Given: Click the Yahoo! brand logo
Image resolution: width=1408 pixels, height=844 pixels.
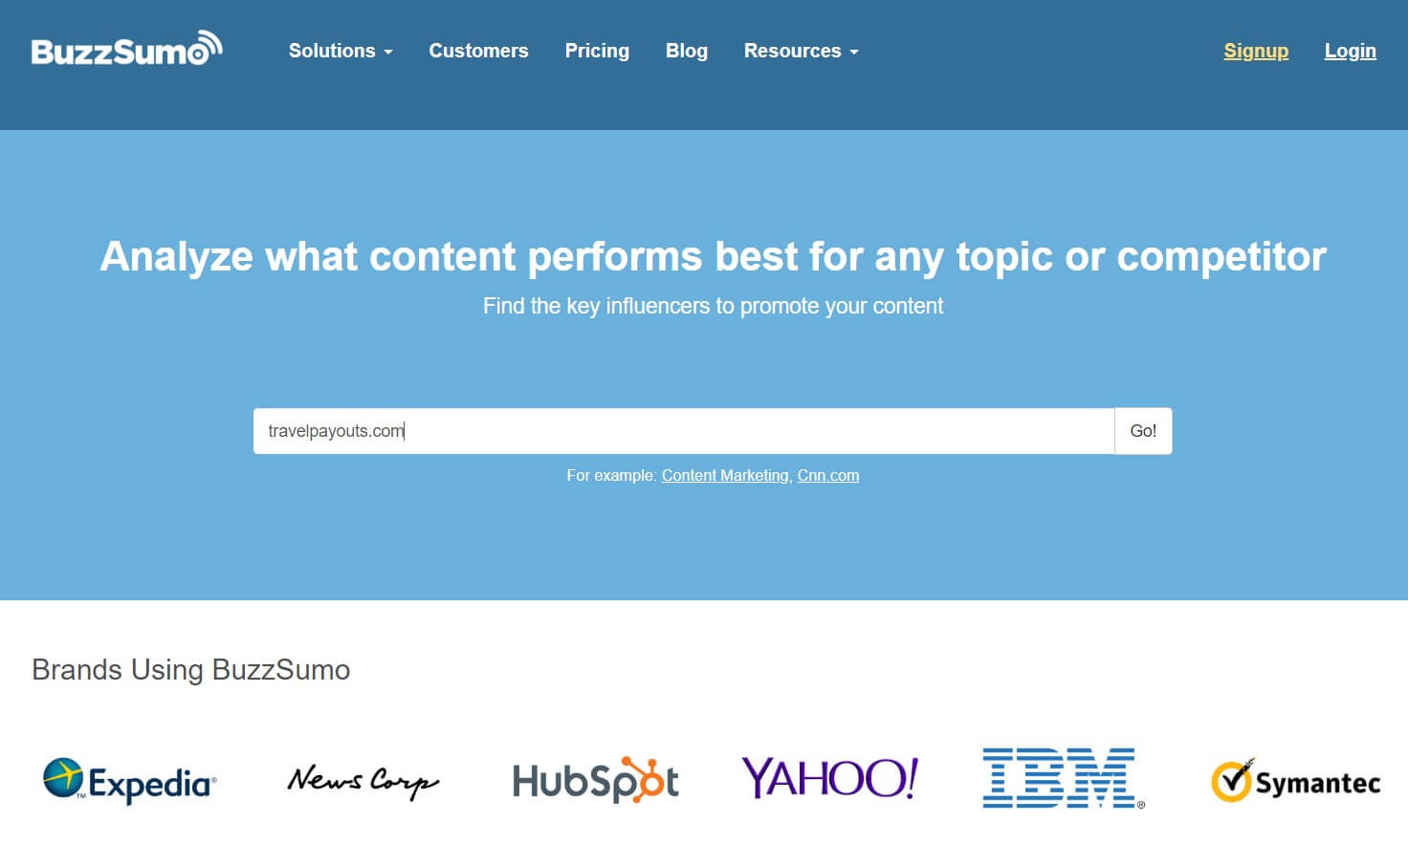Looking at the screenshot, I should pyautogui.click(x=829, y=779).
